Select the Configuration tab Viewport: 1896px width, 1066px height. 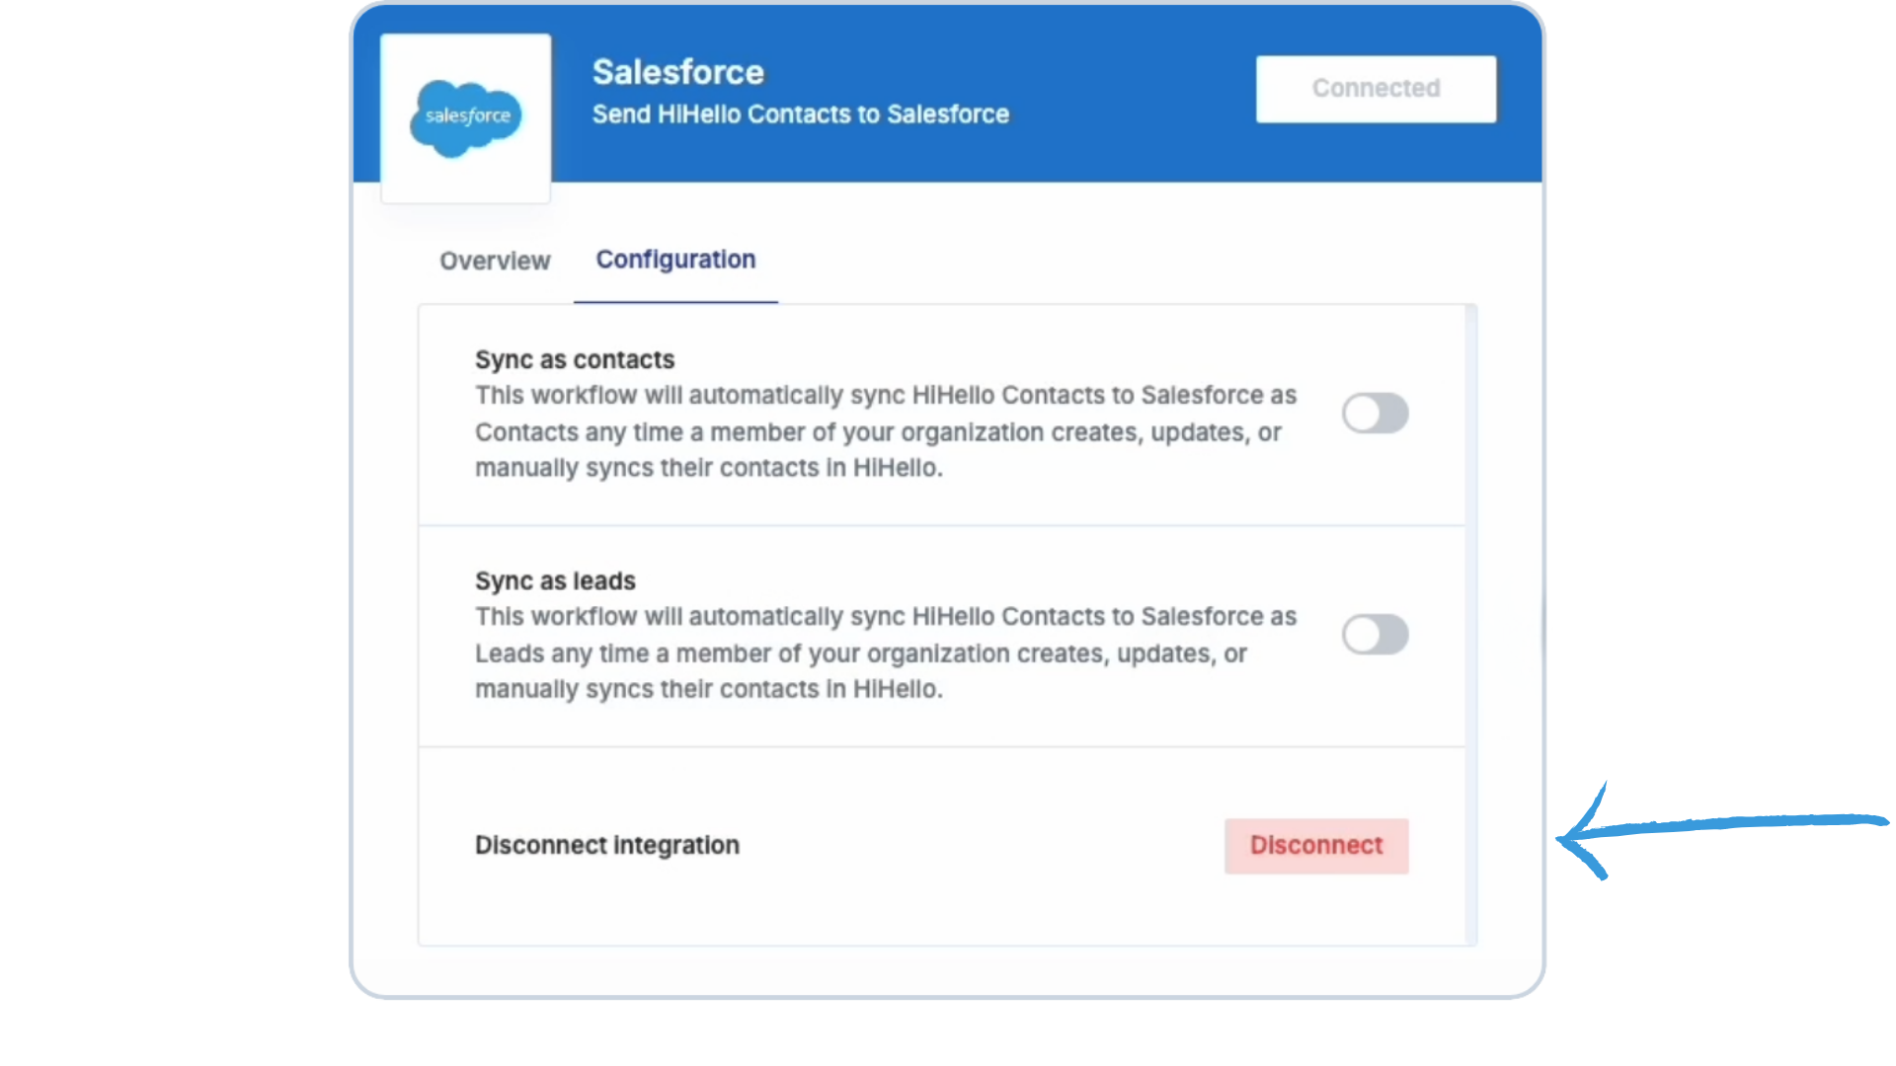click(675, 260)
